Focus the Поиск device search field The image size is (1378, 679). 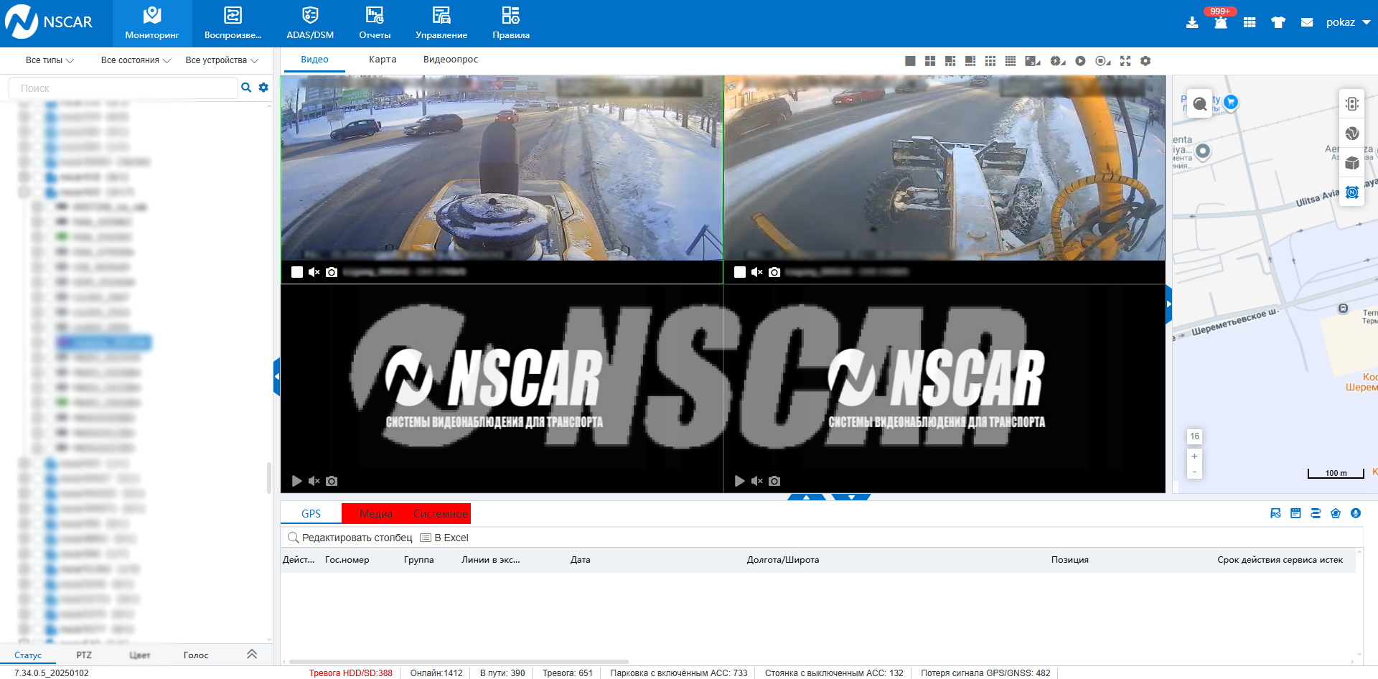123,88
